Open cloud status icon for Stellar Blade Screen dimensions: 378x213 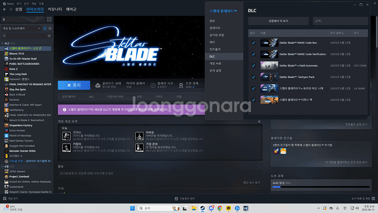(x=98, y=85)
